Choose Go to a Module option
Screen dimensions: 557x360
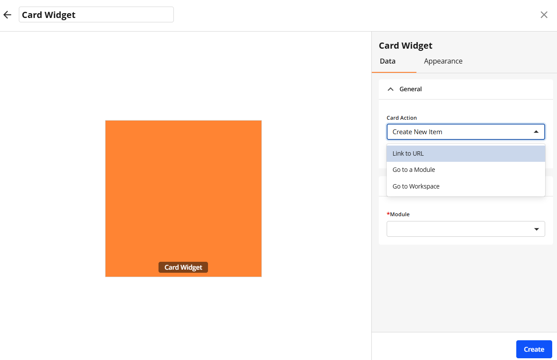[x=466, y=170]
